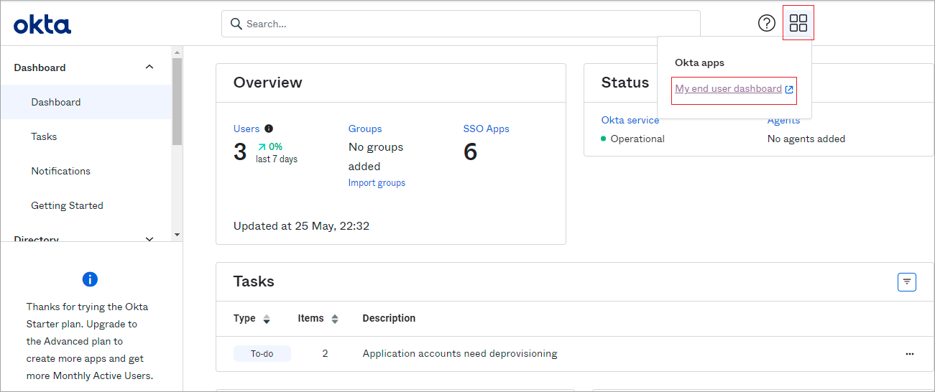
Task: Click the 'Okta apps' heading in popup
Action: tap(700, 63)
